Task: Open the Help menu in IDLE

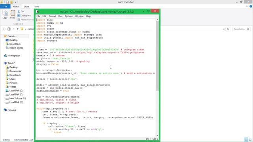Action: pyautogui.click(x=88, y=16)
